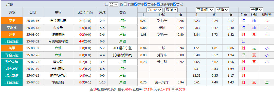274x92 pixels.
Task: Open 南安联 team link
Action: tap(58, 62)
